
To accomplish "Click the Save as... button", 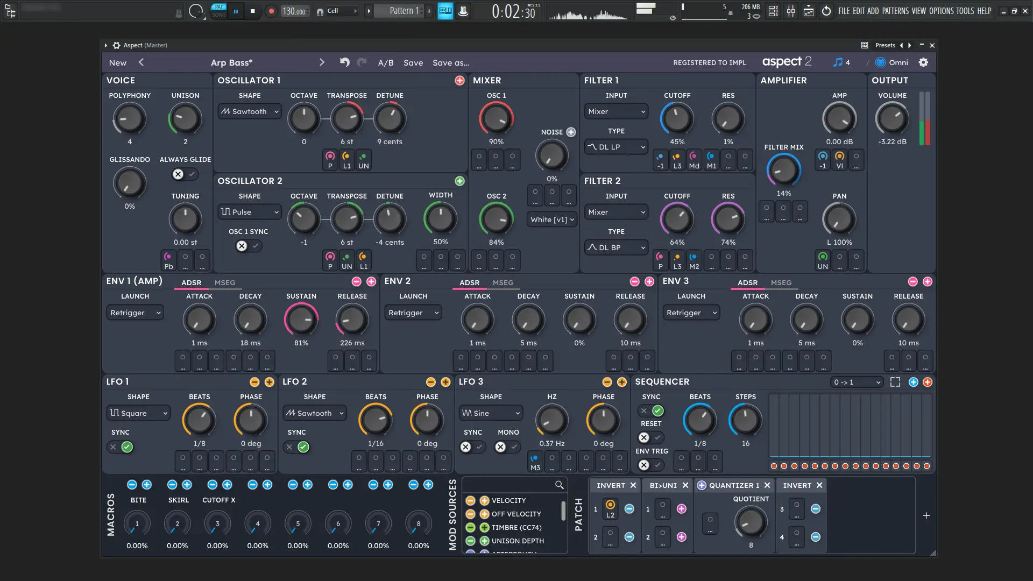I will pyautogui.click(x=450, y=63).
